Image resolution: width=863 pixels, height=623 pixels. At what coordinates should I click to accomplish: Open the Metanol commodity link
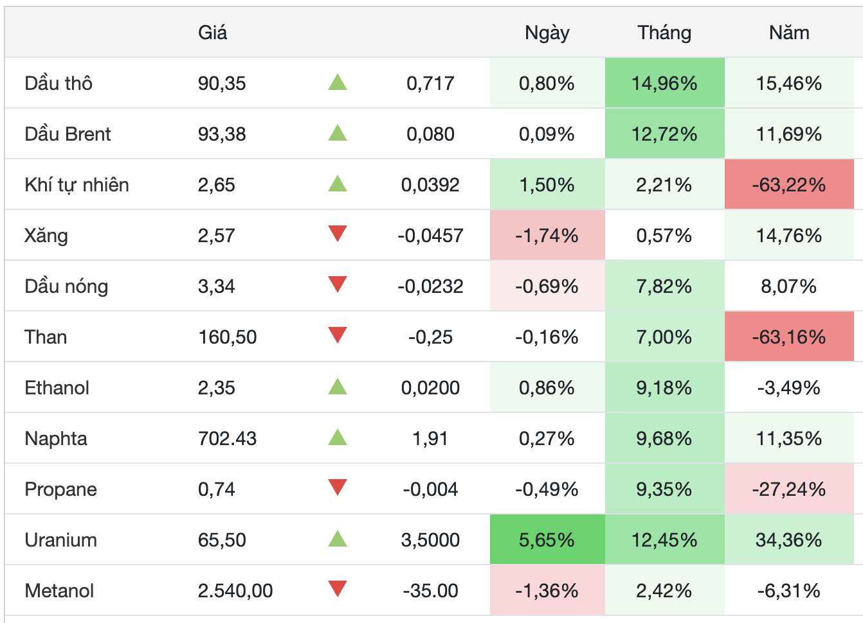(59, 590)
